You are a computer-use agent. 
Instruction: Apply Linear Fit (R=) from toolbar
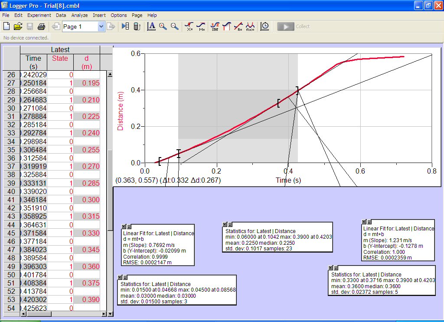[238, 26]
